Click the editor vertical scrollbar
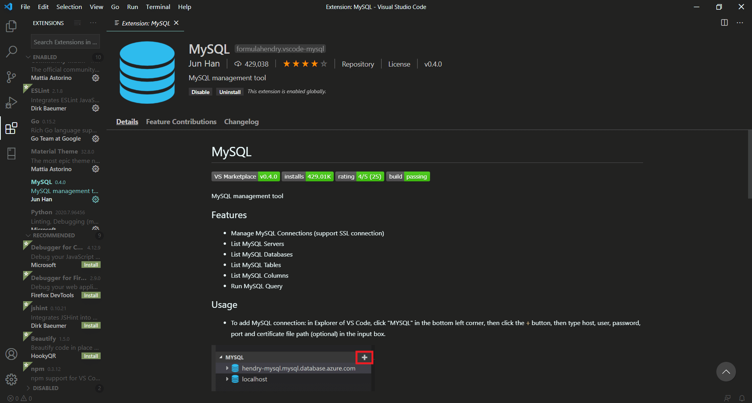 tap(750, 164)
